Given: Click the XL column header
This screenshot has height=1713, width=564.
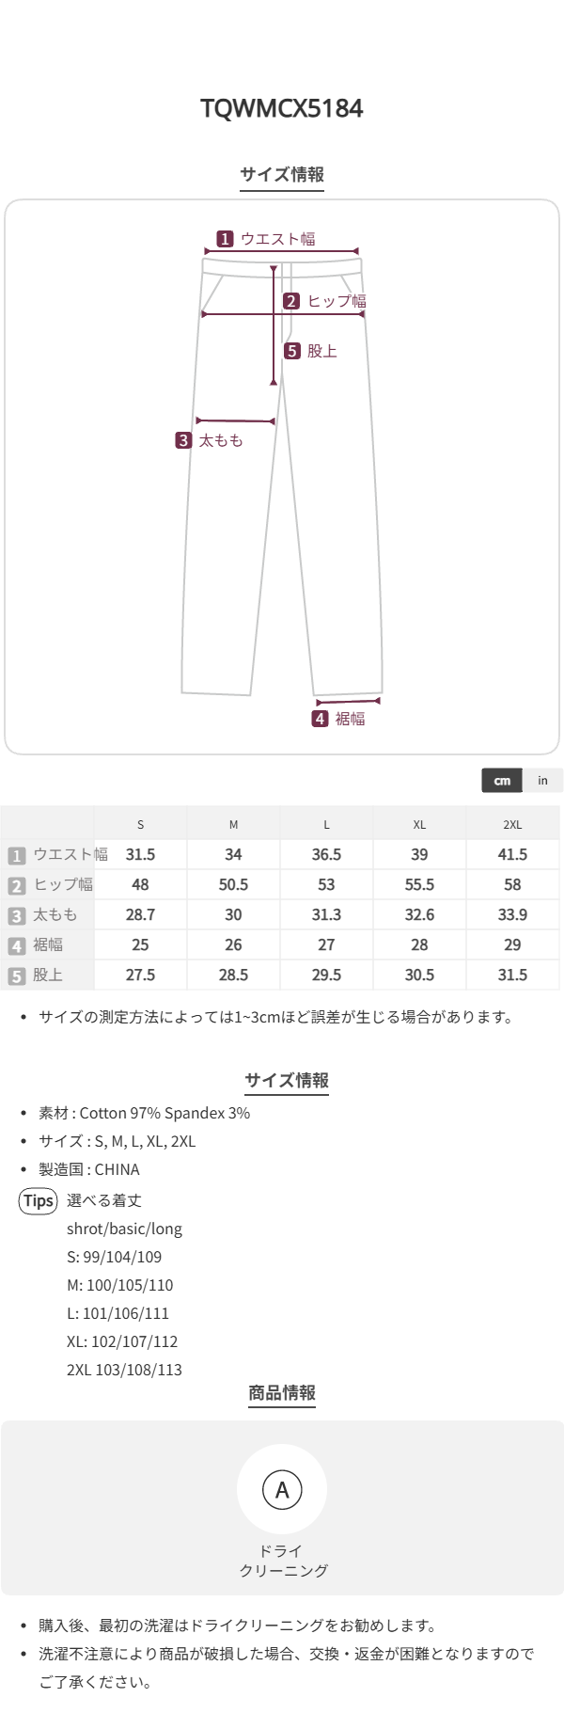Looking at the screenshot, I should (x=419, y=824).
